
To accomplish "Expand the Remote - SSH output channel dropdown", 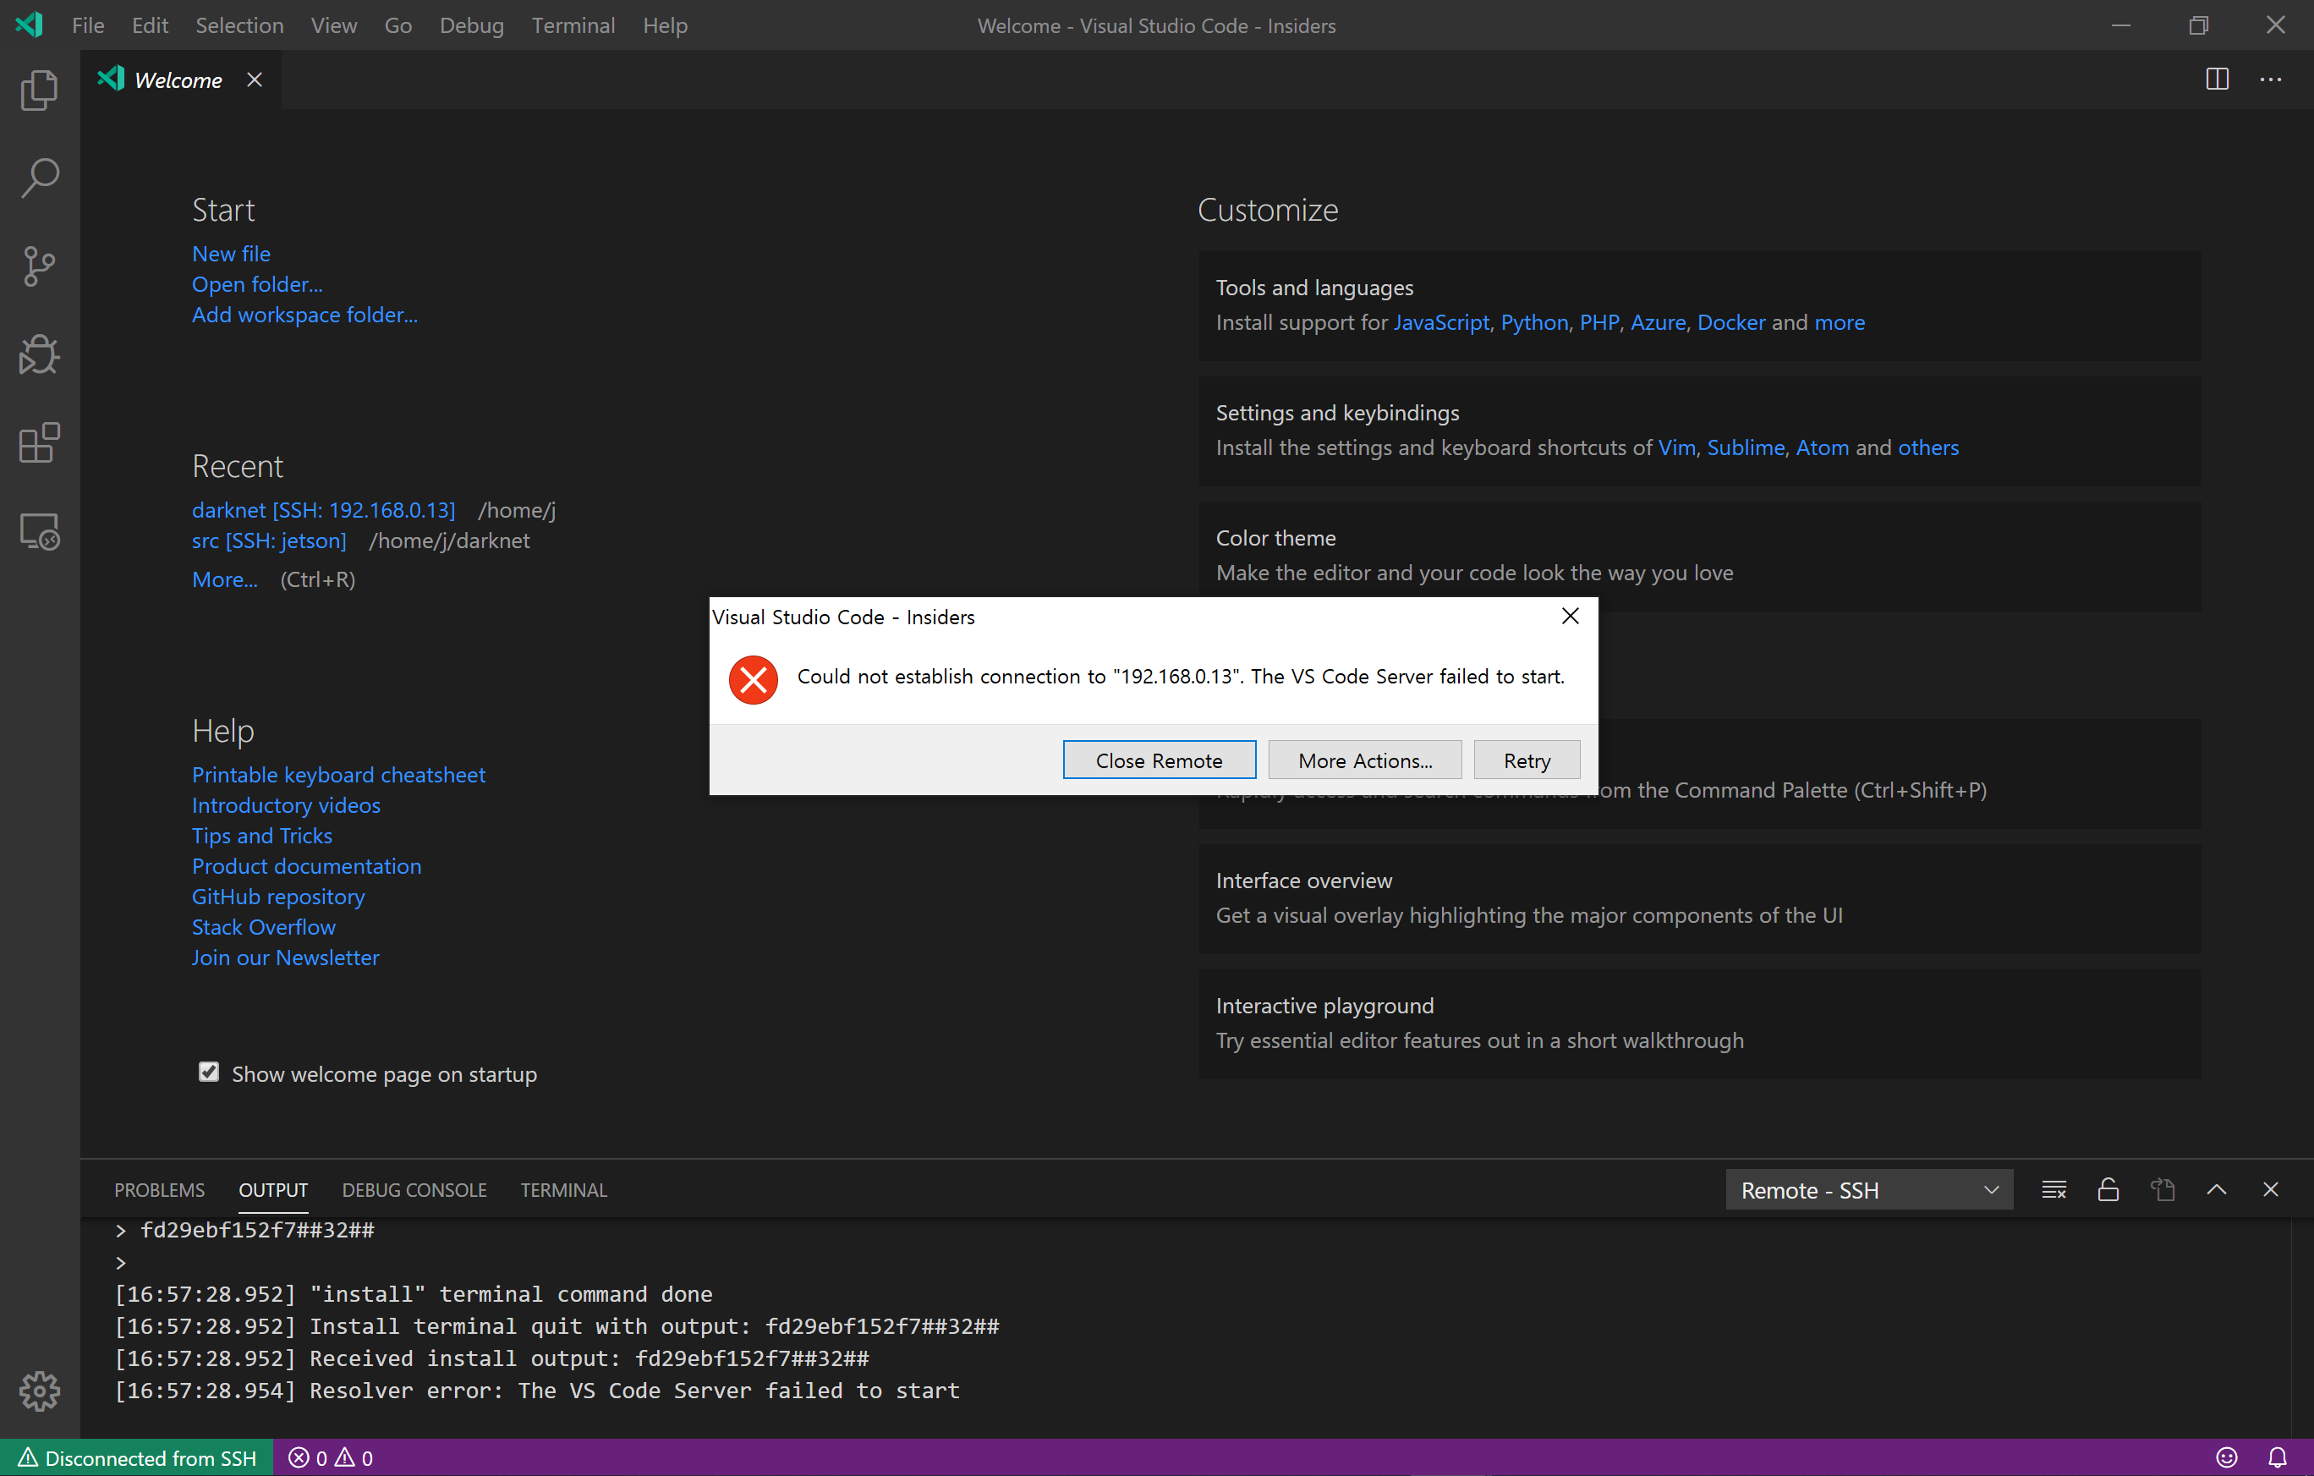I will pos(1868,1189).
